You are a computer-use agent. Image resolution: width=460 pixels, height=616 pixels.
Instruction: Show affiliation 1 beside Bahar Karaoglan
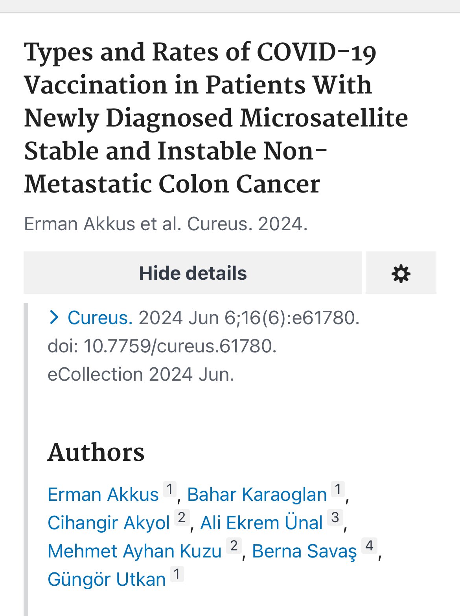pos(338,489)
